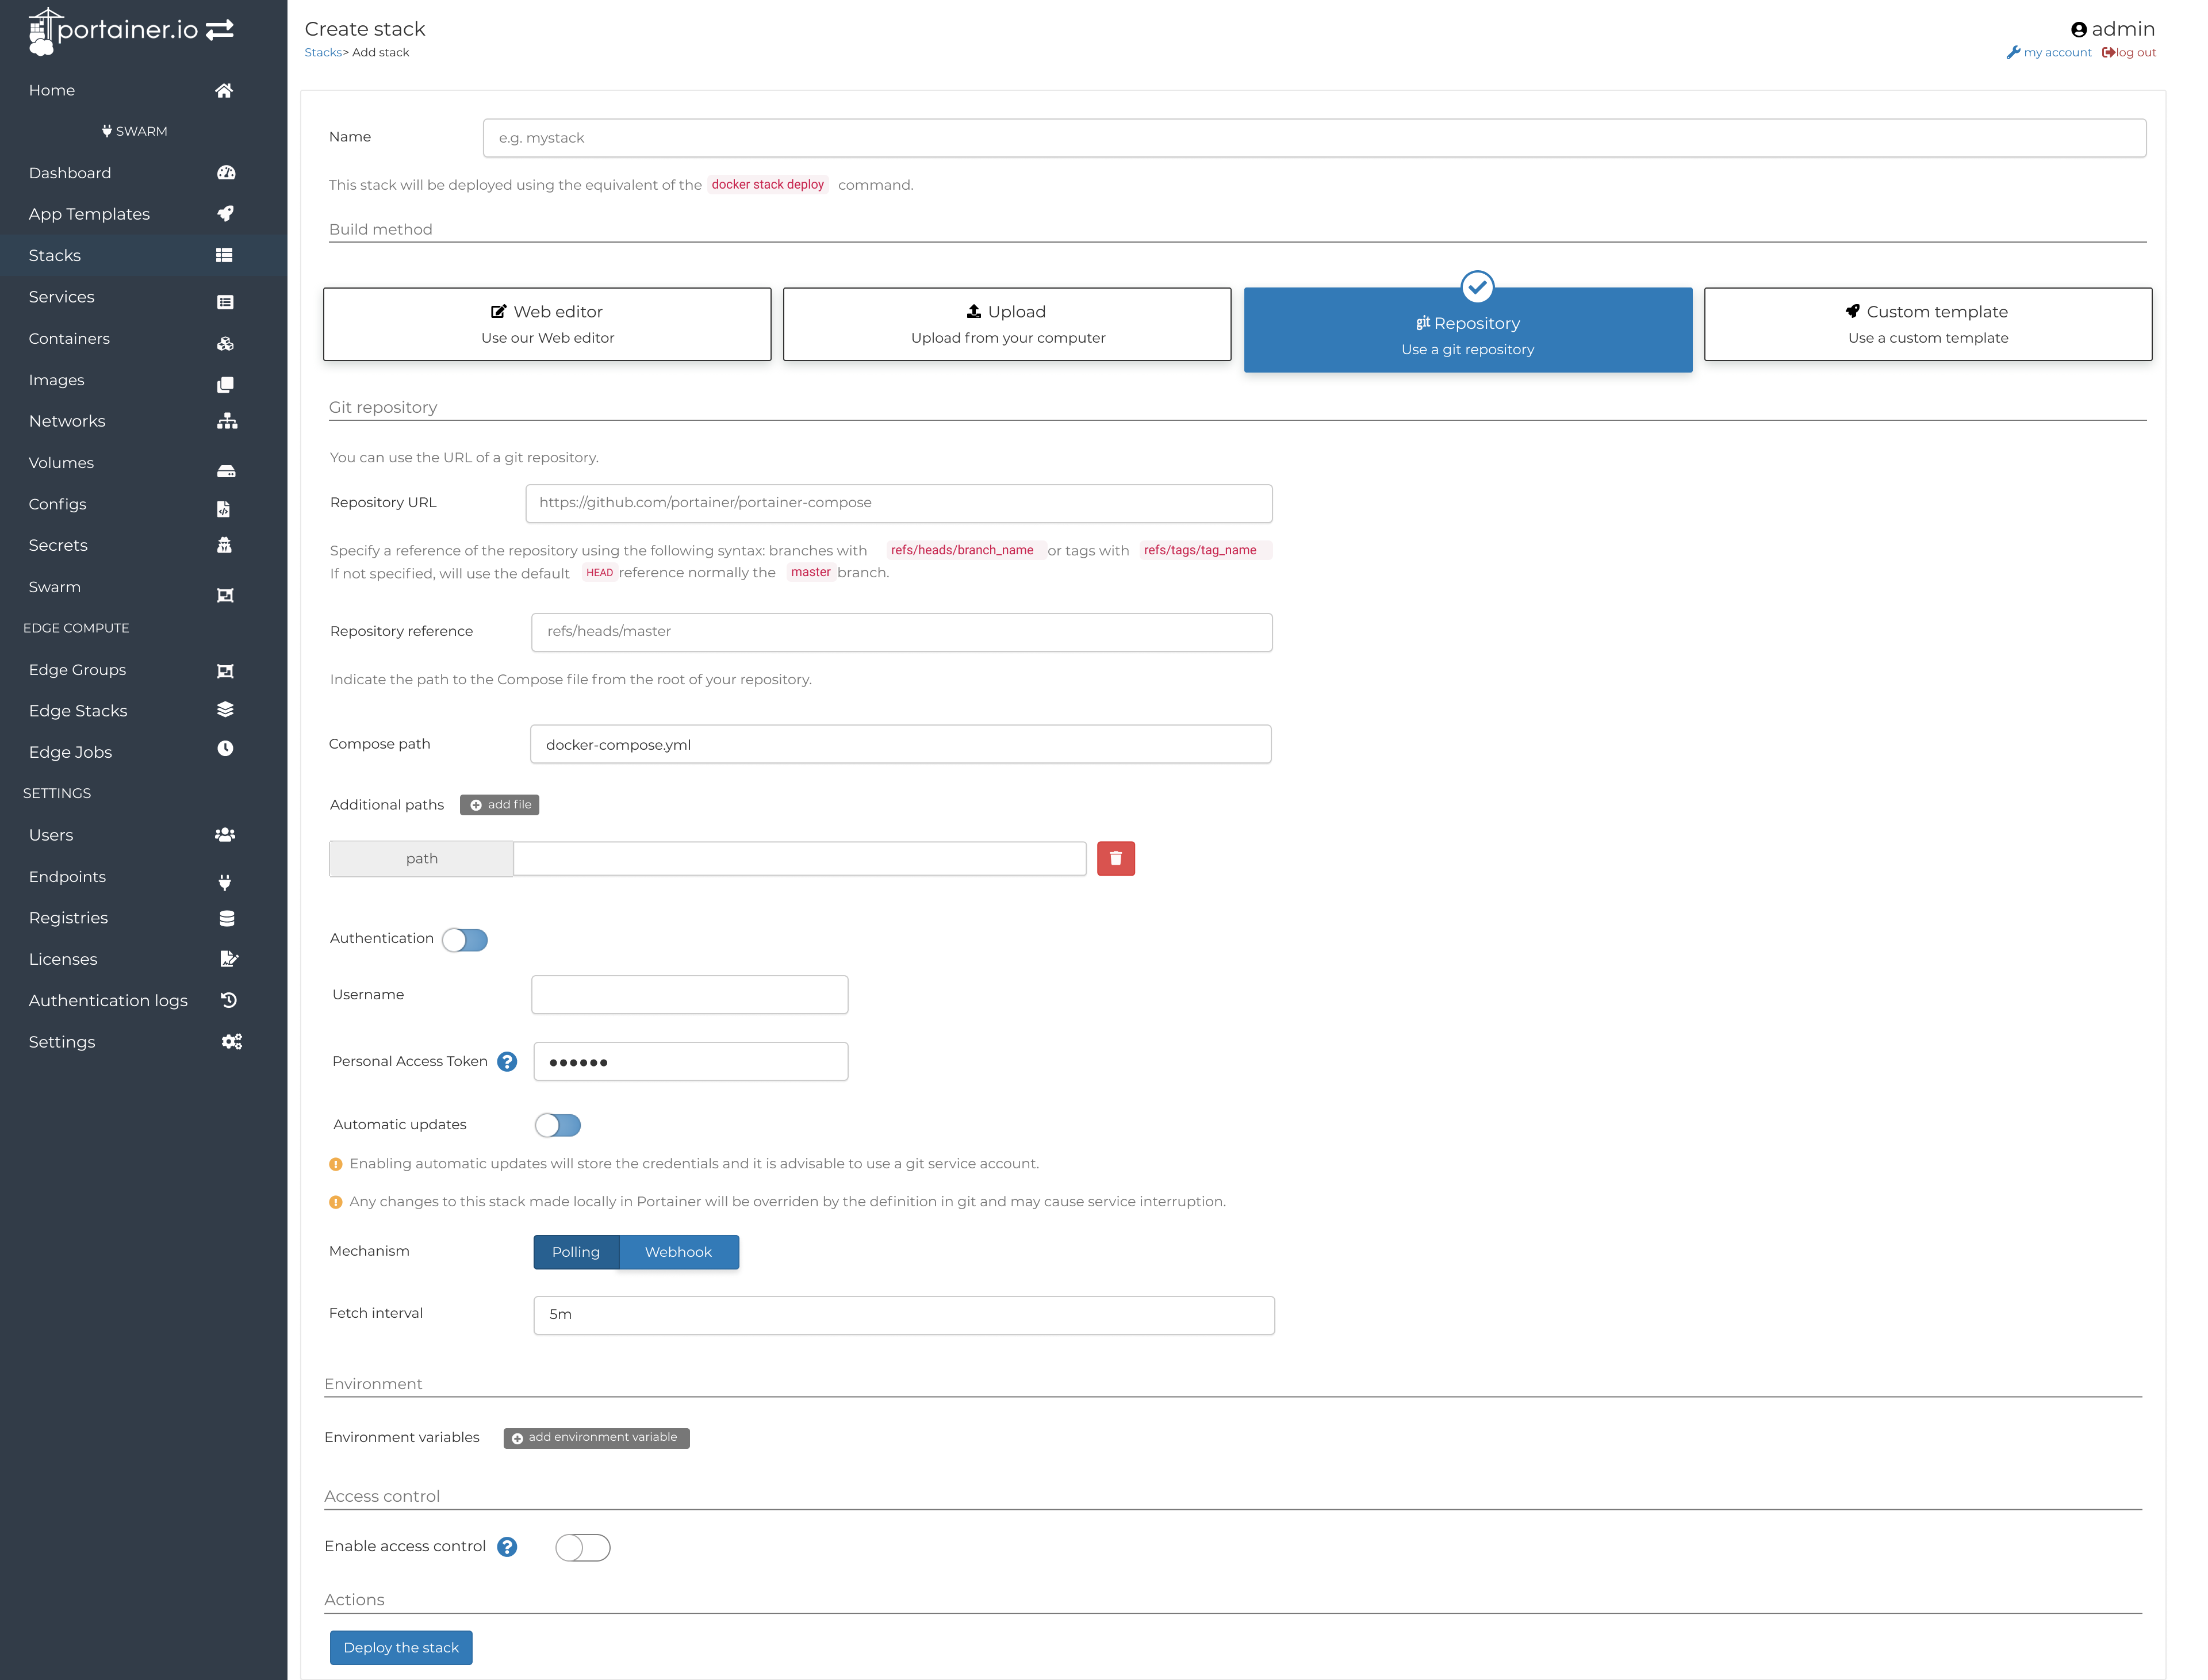Image resolution: width=2208 pixels, height=1680 pixels.
Task: Open Stacks from the sidebar menu
Action: (55, 255)
